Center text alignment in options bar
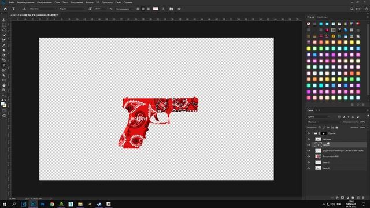This screenshot has height=208, width=370. pyautogui.click(x=143, y=9)
